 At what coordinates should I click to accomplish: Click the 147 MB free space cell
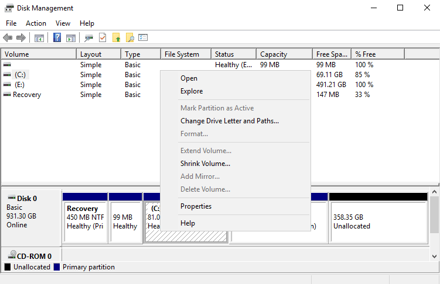[328, 95]
